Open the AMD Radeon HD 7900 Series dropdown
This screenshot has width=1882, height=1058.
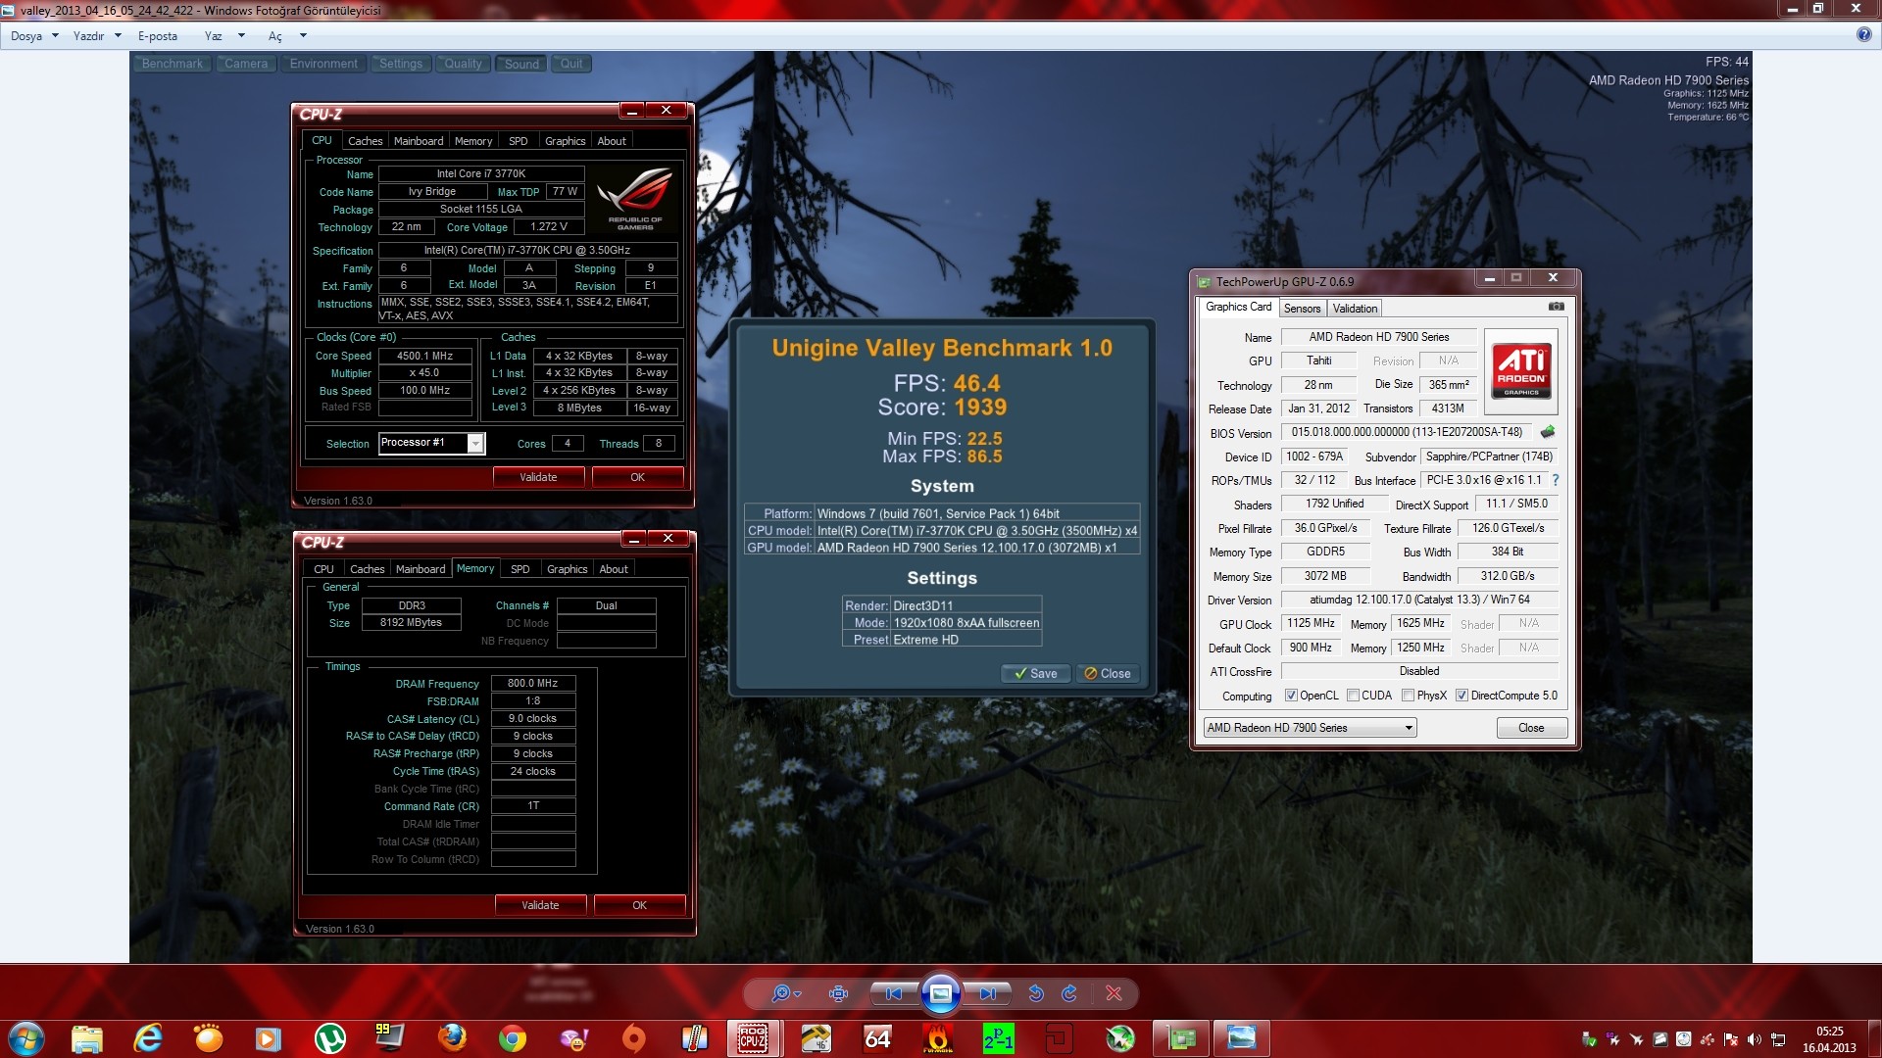[1310, 728]
